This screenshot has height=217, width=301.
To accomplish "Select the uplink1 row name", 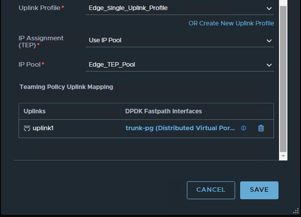I will tap(43, 128).
